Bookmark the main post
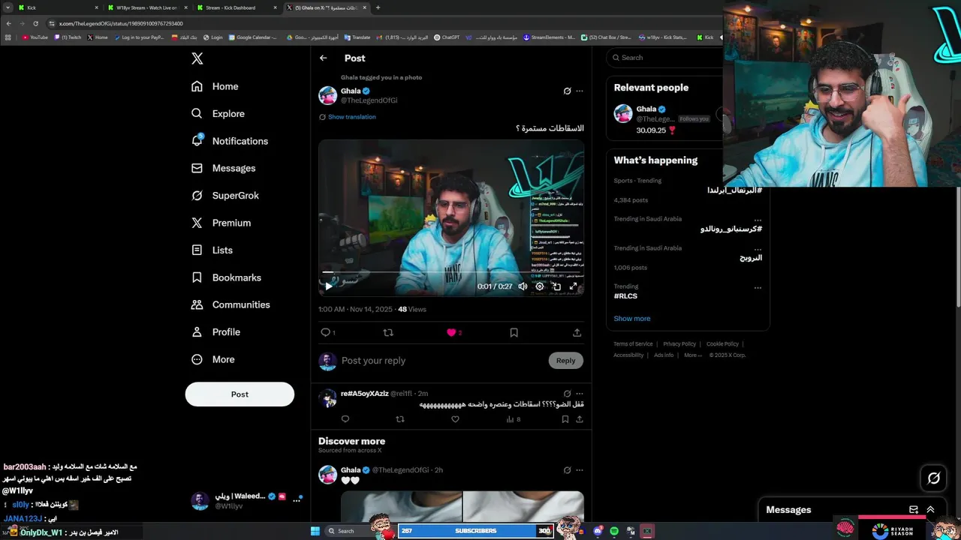 pyautogui.click(x=514, y=332)
